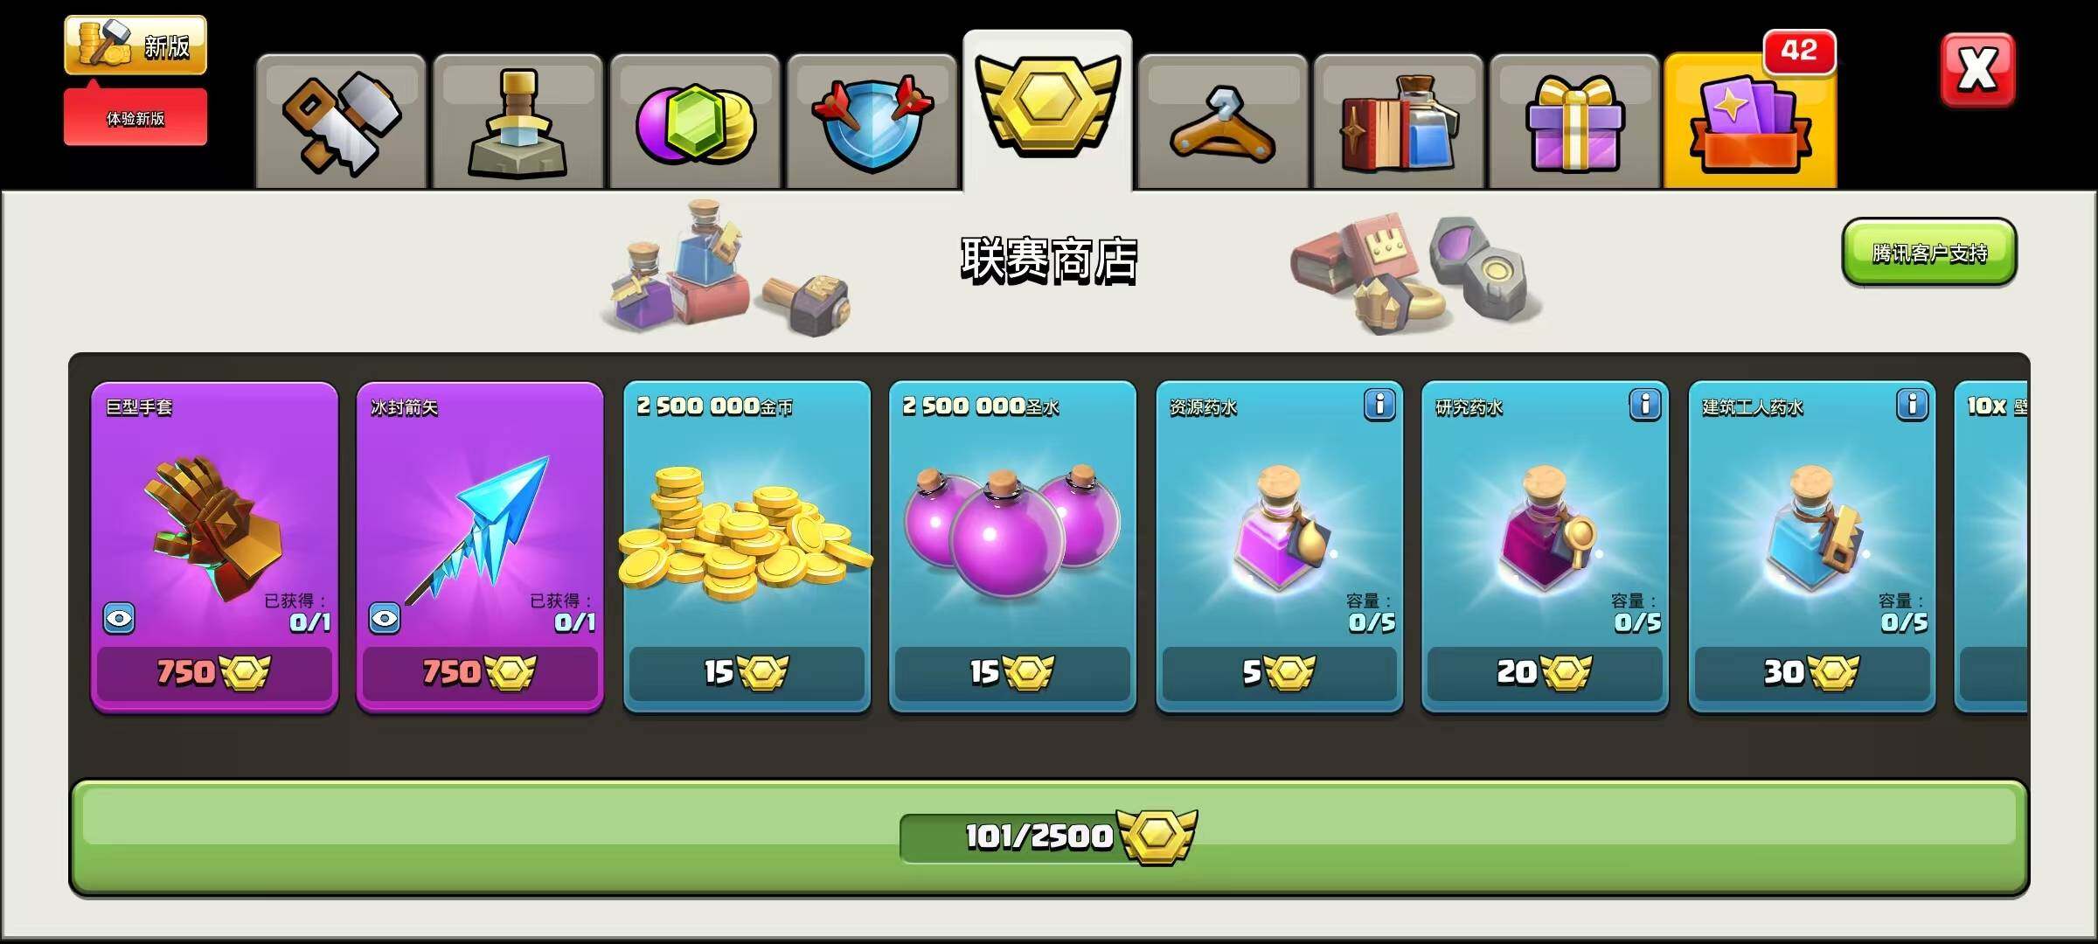Open the books and potions tab
Screen dimensions: 2098x944
[x=1399, y=122]
